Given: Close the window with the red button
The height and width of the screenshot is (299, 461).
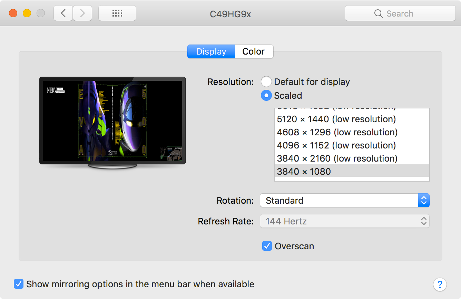Looking at the screenshot, I should (x=13, y=13).
